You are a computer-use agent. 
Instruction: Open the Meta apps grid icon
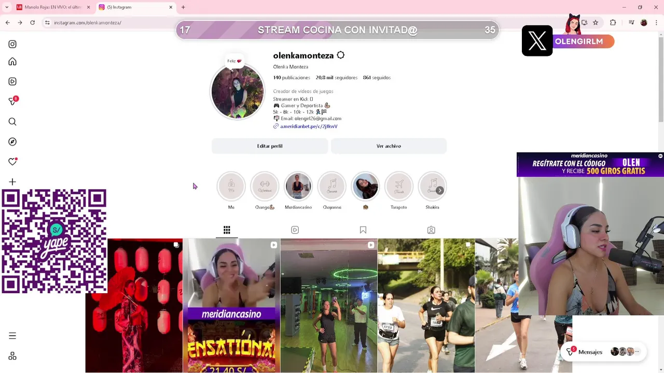(12, 356)
